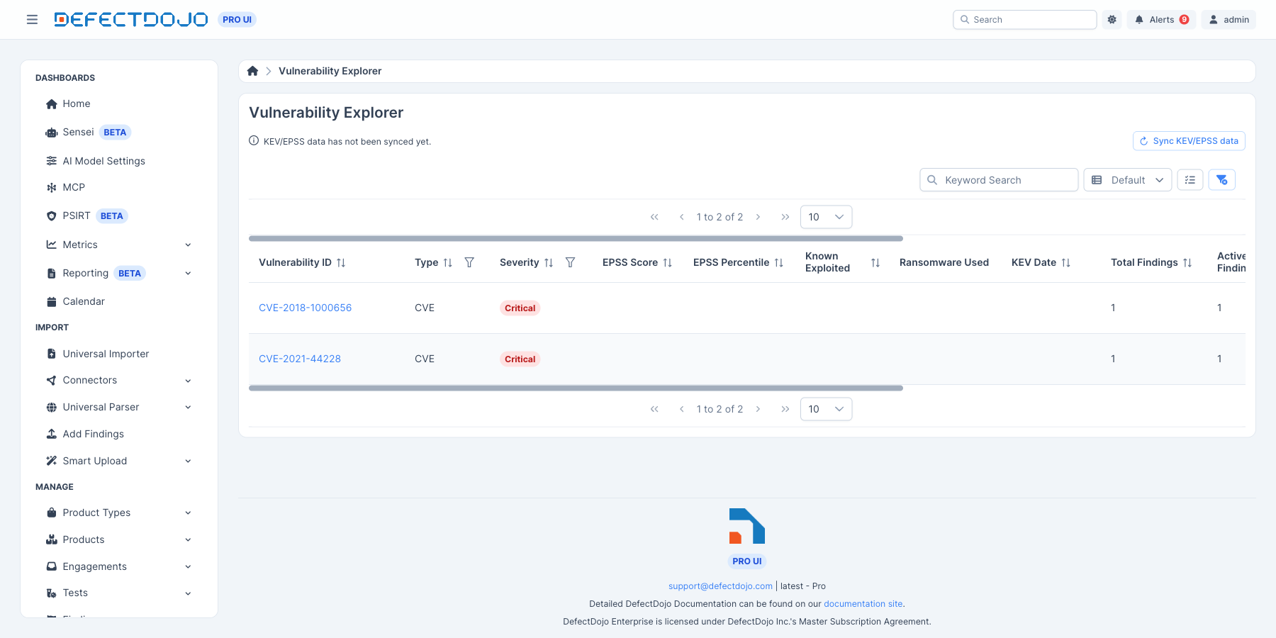Click the footer DefectDojo logo
This screenshot has width=1276, height=638.
(747, 526)
